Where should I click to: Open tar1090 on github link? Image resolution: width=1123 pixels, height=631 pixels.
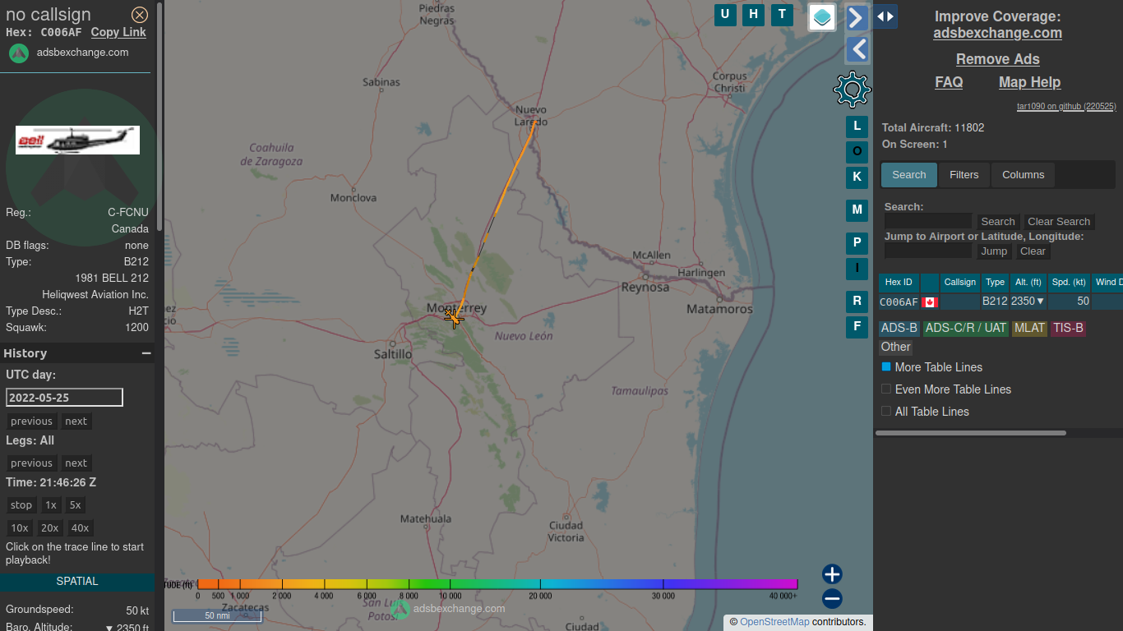pos(1066,107)
